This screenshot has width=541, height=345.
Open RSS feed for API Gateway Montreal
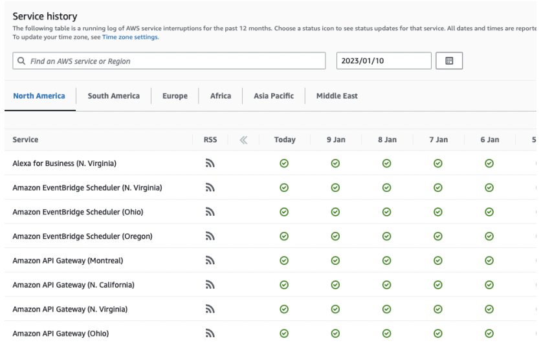coord(210,260)
